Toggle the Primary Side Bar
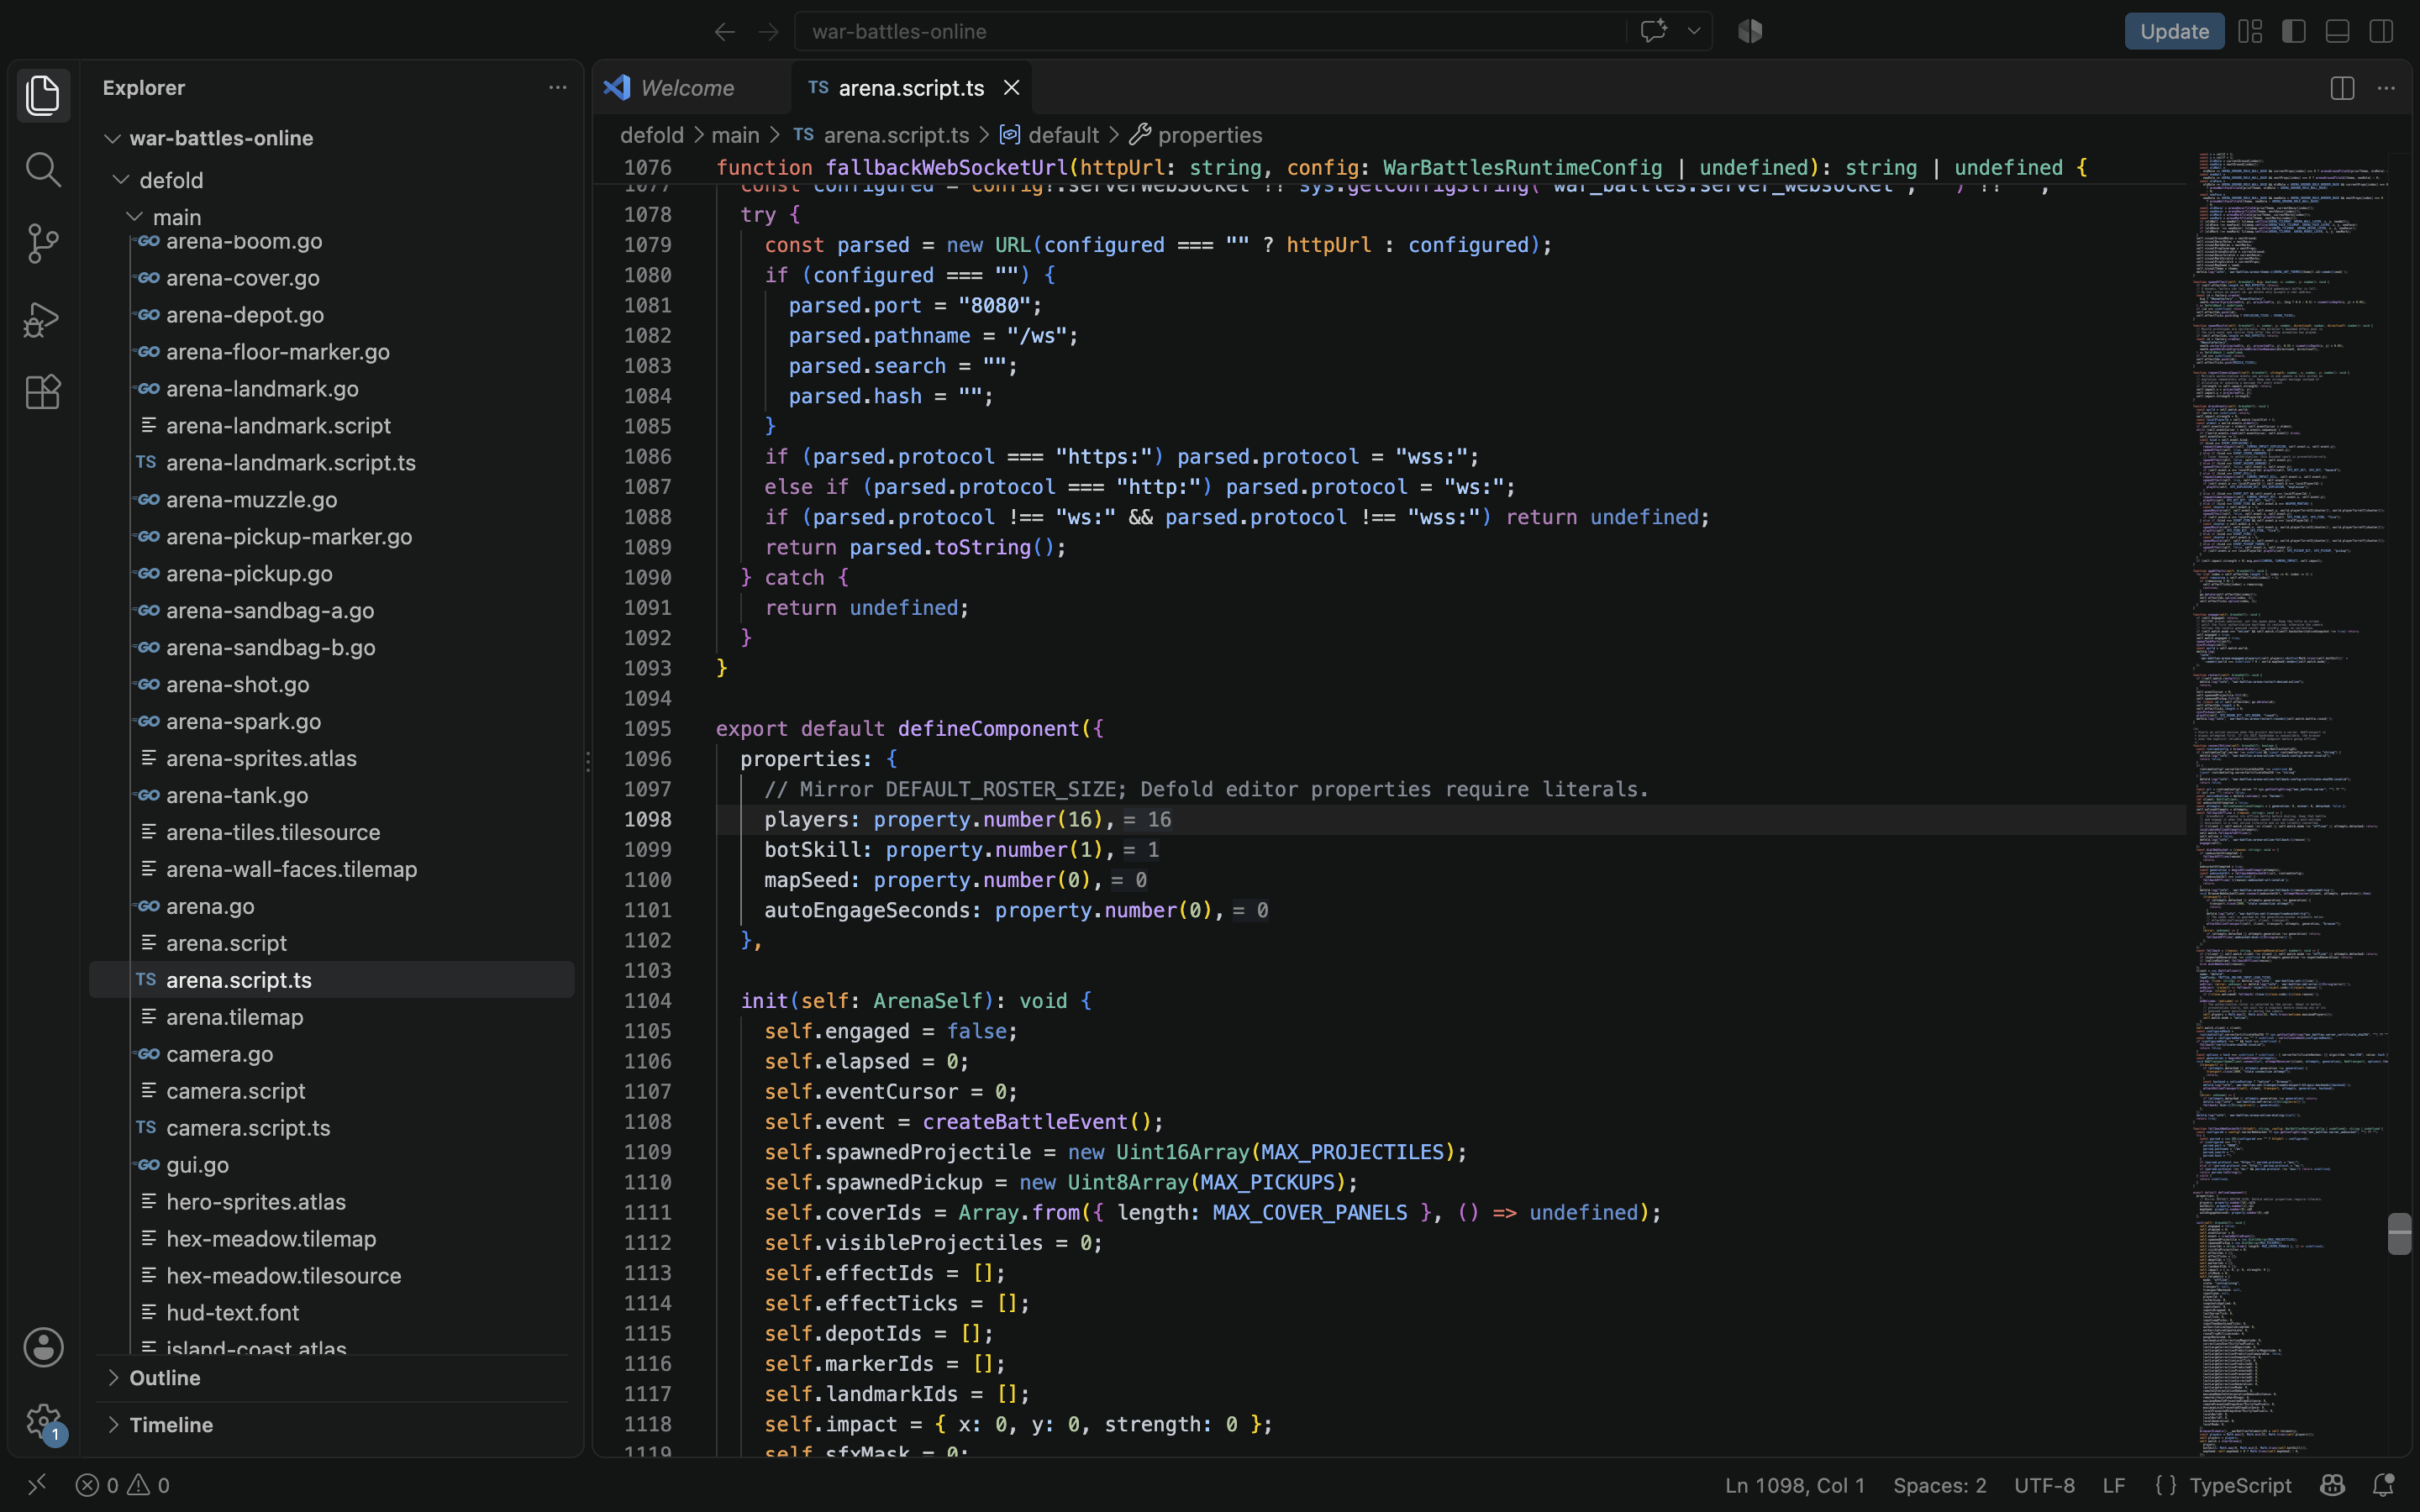The height and width of the screenshot is (1512, 2420). click(x=2294, y=31)
